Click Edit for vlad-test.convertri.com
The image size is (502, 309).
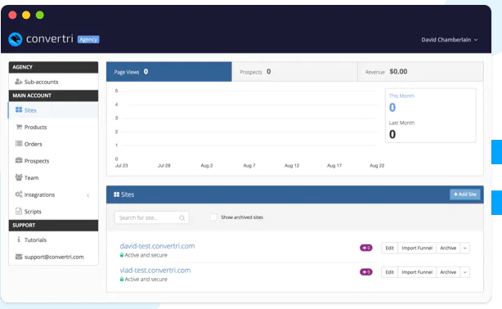point(390,272)
